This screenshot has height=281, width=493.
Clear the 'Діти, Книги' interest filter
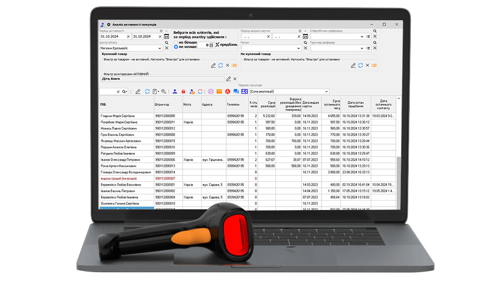coord(235,79)
